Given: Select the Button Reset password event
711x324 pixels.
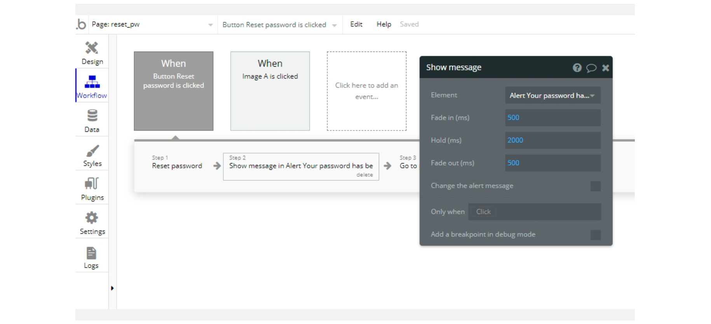Looking at the screenshot, I should click(174, 91).
